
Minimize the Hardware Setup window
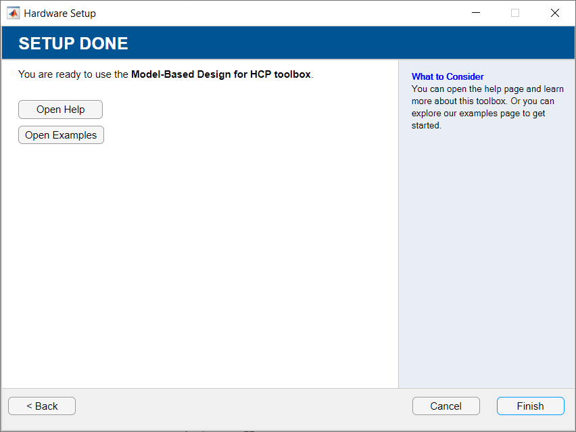pos(476,13)
